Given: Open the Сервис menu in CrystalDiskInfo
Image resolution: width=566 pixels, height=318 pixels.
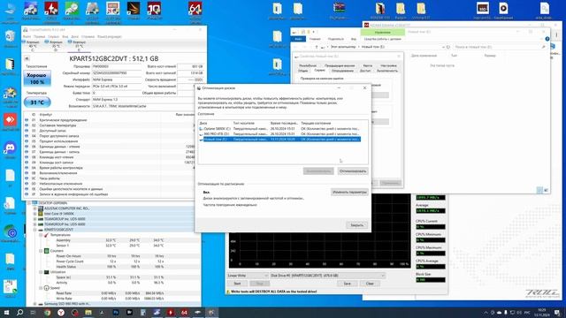Looking at the screenshot, I should click(53, 37).
